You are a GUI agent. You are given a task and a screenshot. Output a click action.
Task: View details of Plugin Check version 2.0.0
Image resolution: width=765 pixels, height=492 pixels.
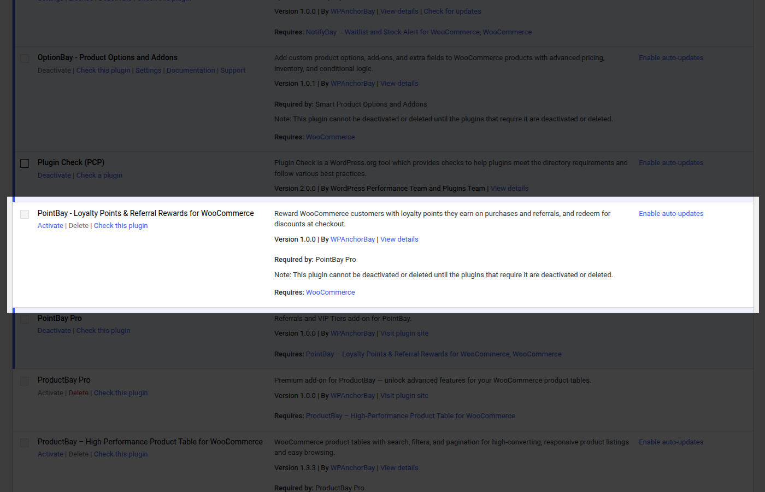509,189
